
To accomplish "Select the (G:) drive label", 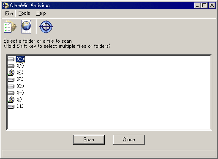I will (20, 86).
